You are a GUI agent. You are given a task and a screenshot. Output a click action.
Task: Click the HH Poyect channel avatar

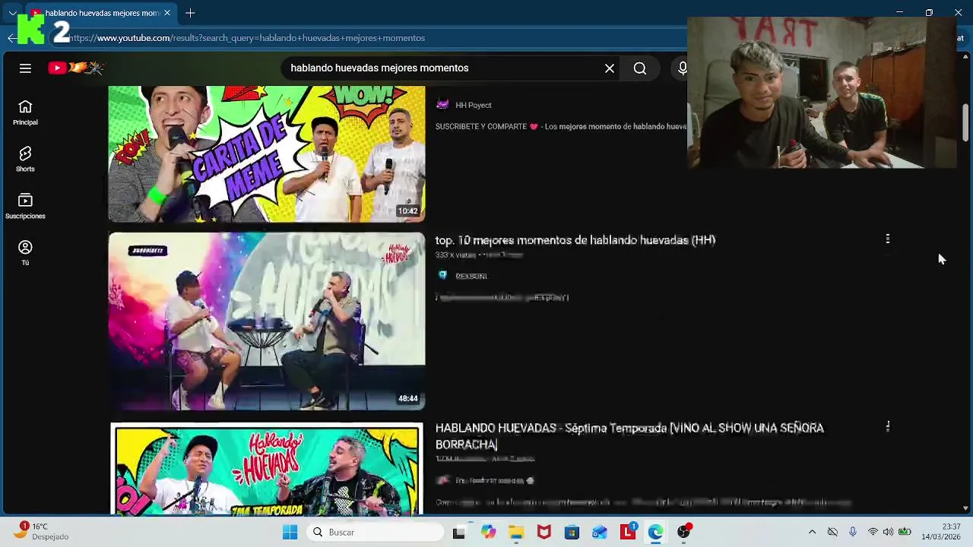tap(442, 105)
